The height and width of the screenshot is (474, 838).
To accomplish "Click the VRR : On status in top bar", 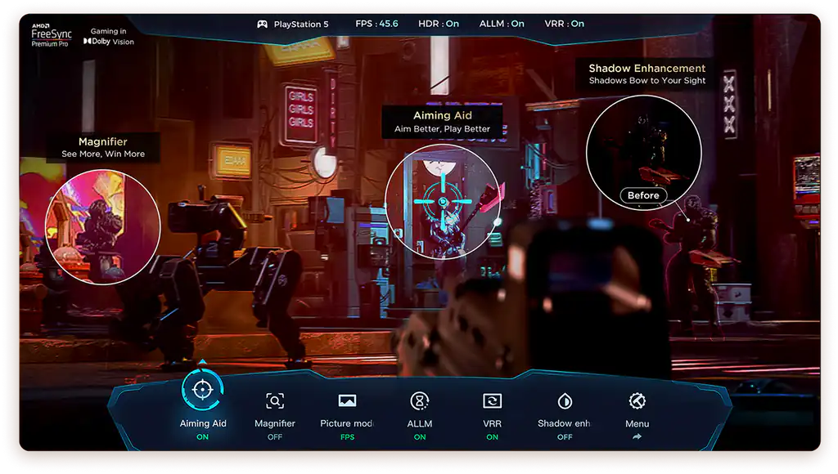I will click(x=565, y=24).
